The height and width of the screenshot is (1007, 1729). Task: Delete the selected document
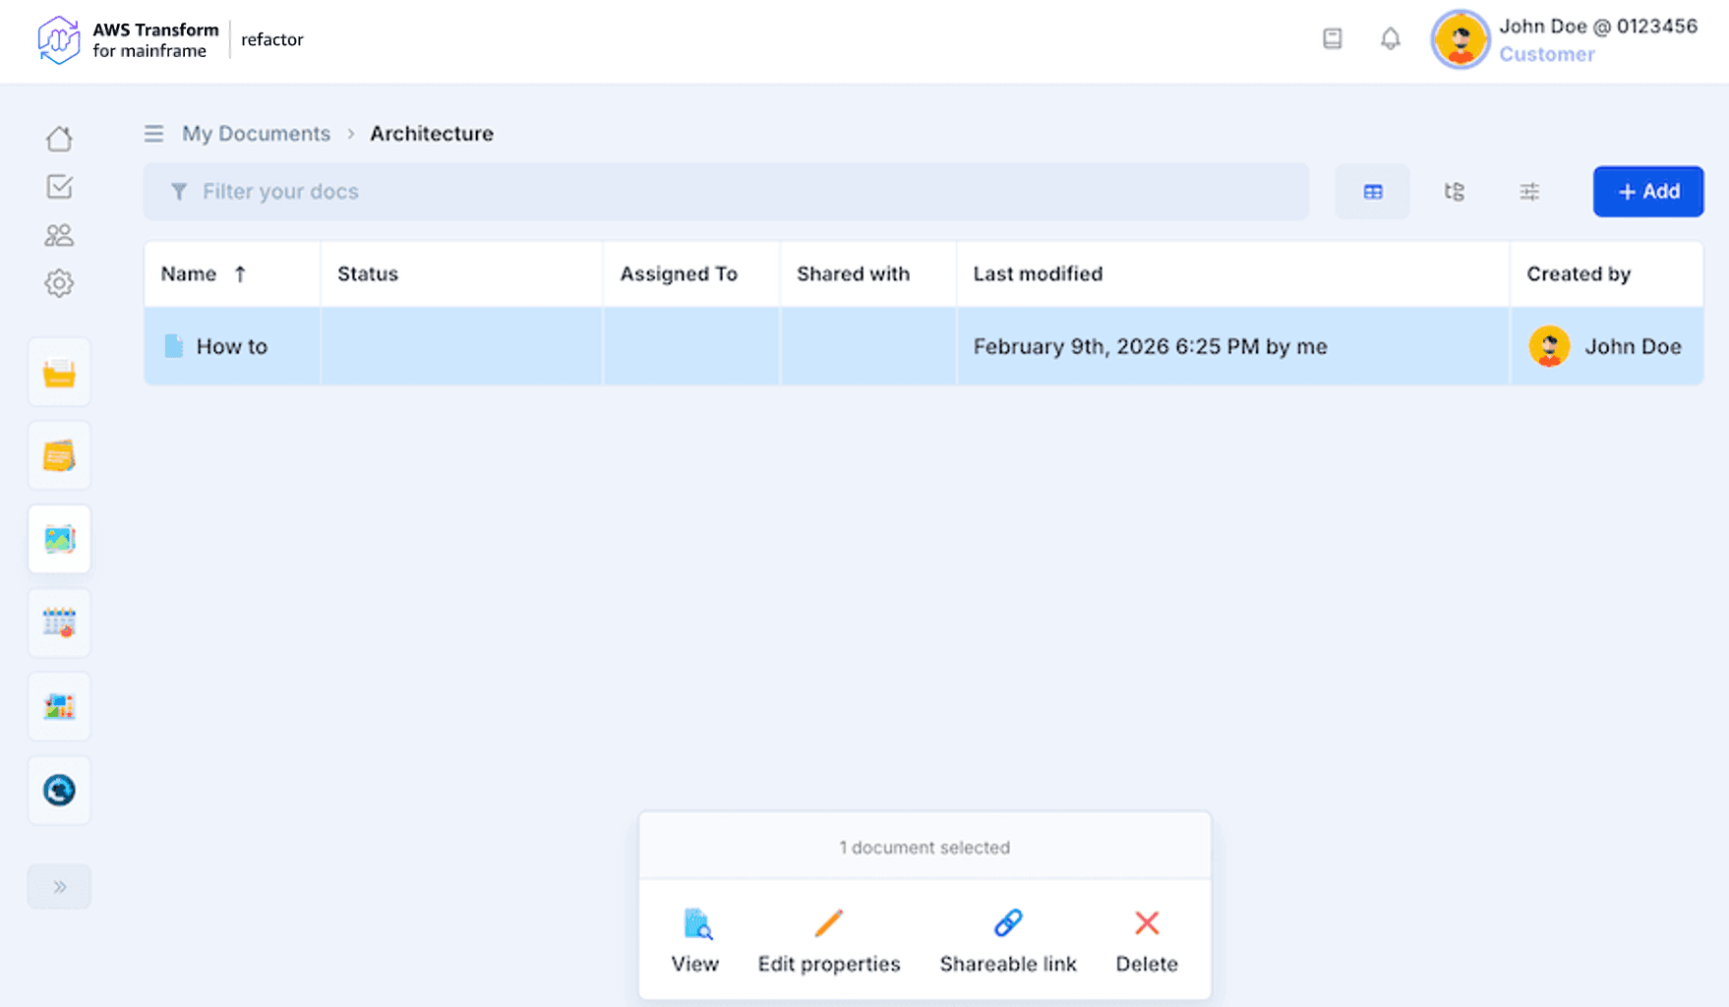[x=1146, y=941]
